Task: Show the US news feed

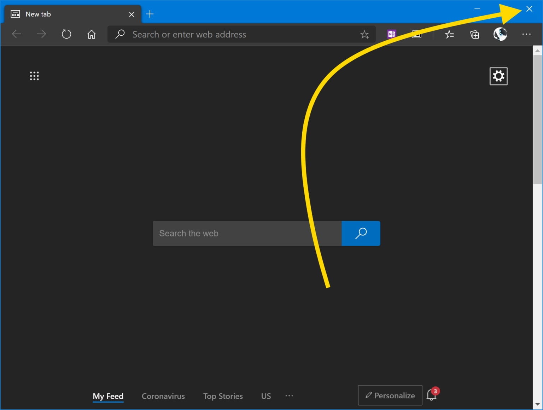Action: (266, 396)
